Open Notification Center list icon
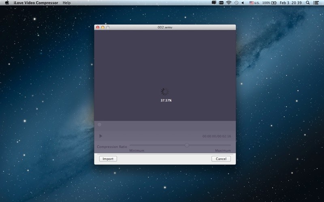The height and width of the screenshot is (202, 324). [316, 3]
